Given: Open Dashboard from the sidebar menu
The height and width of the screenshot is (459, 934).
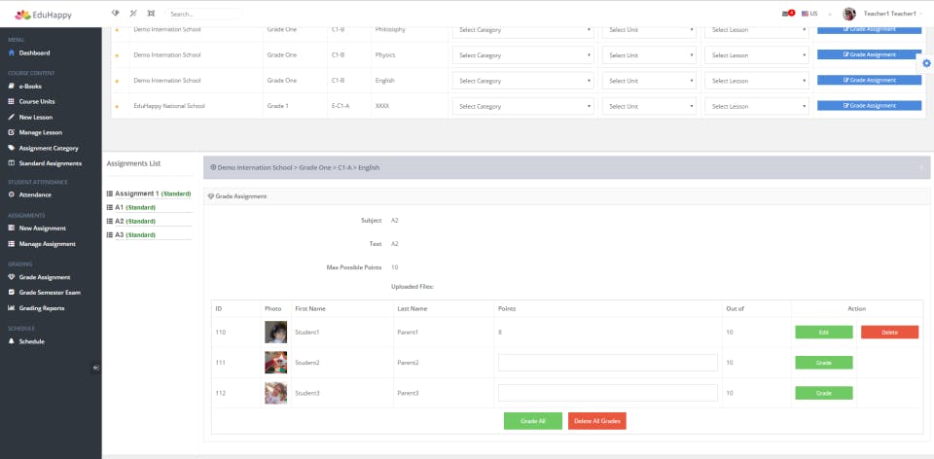Looking at the screenshot, I should tap(34, 53).
